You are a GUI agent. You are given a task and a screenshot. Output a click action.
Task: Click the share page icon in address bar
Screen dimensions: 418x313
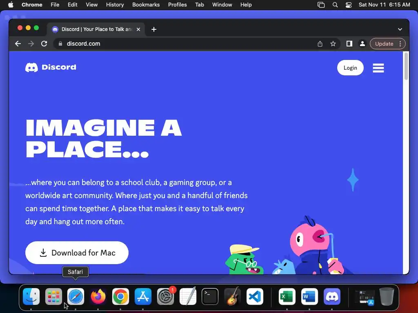click(x=320, y=44)
